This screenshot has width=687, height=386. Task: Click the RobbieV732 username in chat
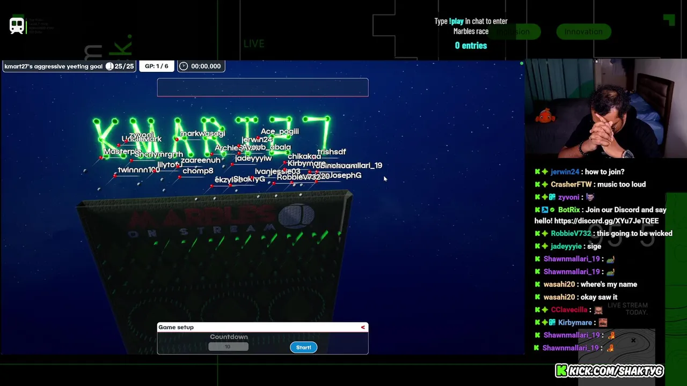coord(571,233)
